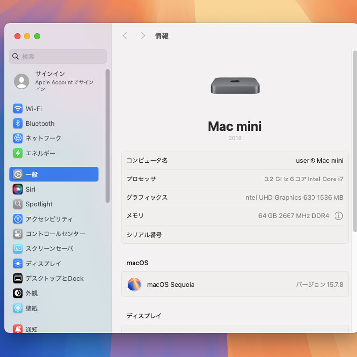Click 'Intel UHD Graphics 630 1536 MB' value
The height and width of the screenshot is (357, 357).
pyautogui.click(x=294, y=197)
